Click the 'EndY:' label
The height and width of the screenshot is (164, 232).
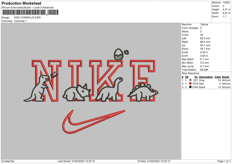(x=185, y=56)
